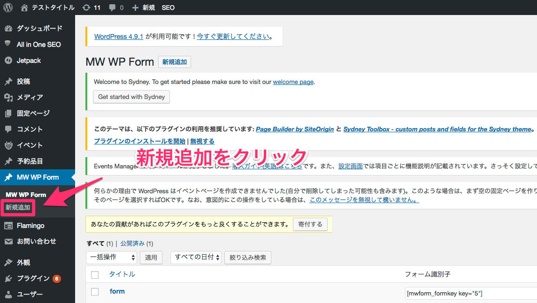537x303 pixels.
Task: Check the box for the form row
Action: pyautogui.click(x=95, y=292)
